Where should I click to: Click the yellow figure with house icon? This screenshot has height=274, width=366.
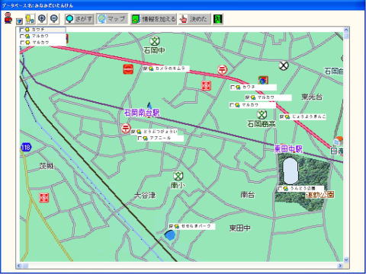click(30, 19)
